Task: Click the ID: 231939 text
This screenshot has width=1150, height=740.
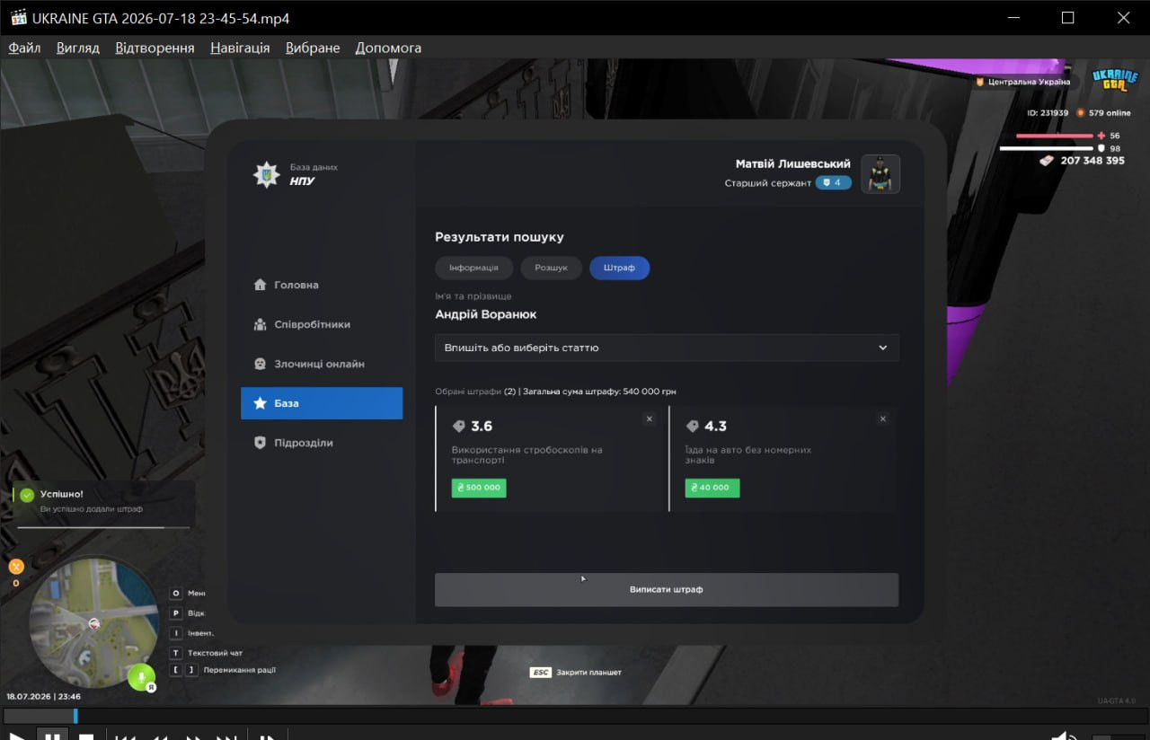Action: click(x=1048, y=113)
